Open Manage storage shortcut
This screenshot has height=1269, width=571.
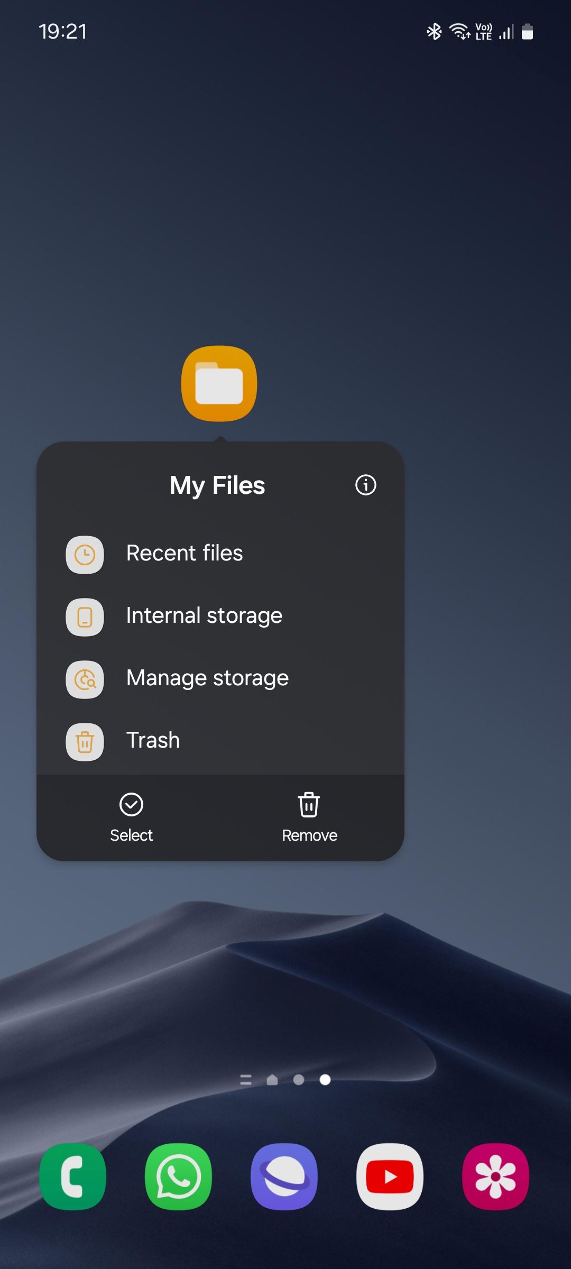click(x=220, y=679)
